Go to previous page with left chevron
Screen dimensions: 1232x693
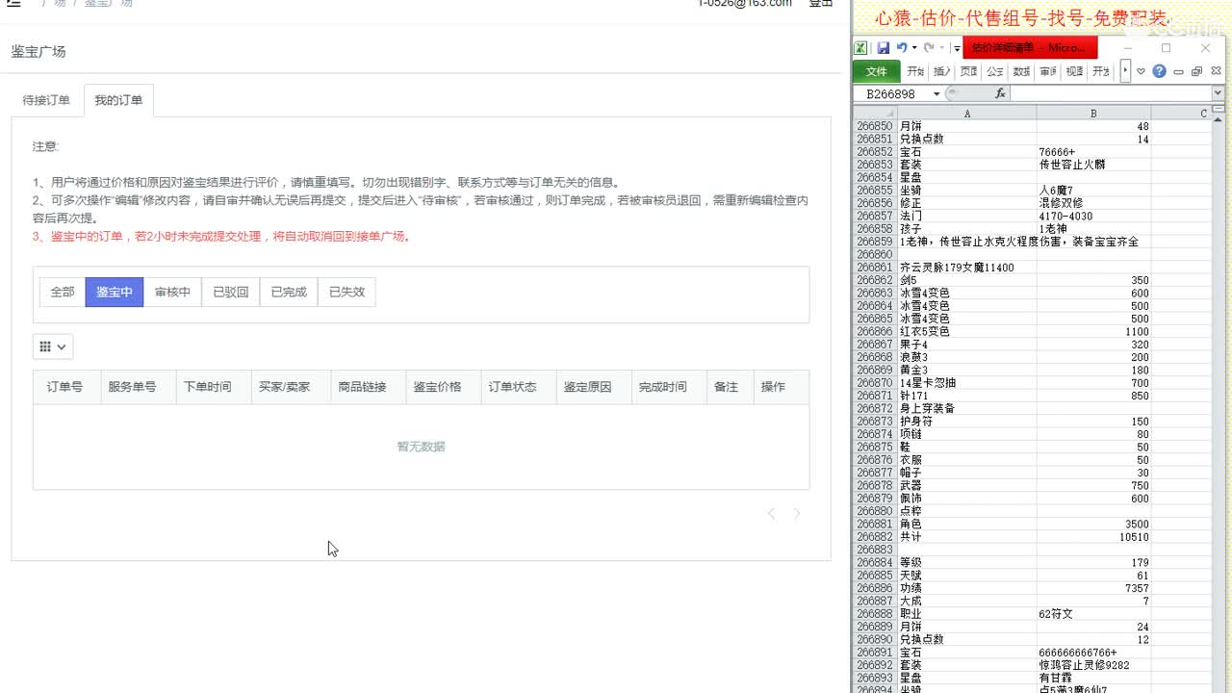(x=771, y=514)
